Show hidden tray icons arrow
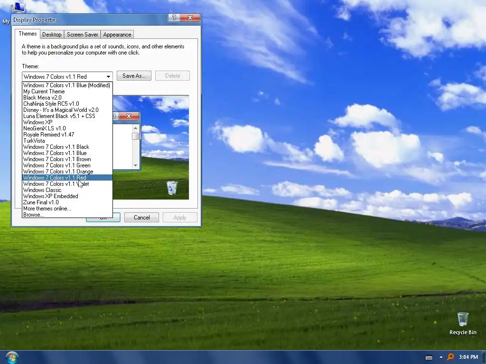This screenshot has width=486, height=364. [441, 357]
